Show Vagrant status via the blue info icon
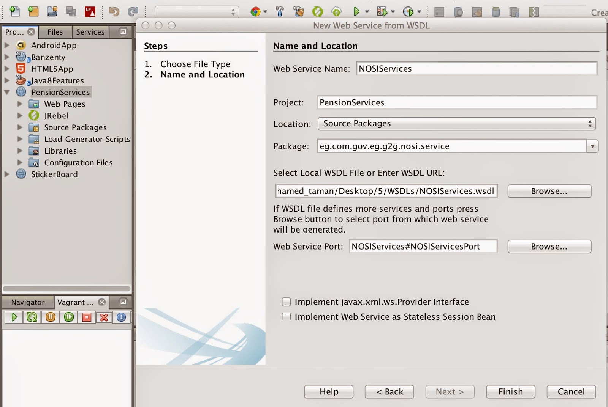The height and width of the screenshot is (407, 608). click(x=121, y=317)
